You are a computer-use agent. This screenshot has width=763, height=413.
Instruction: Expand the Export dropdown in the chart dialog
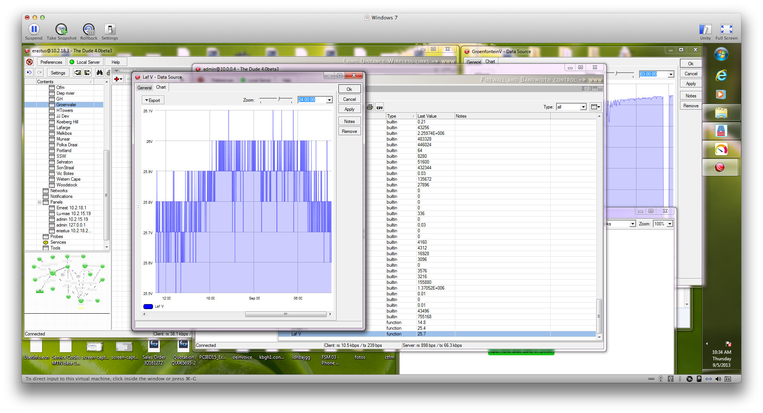pos(153,100)
